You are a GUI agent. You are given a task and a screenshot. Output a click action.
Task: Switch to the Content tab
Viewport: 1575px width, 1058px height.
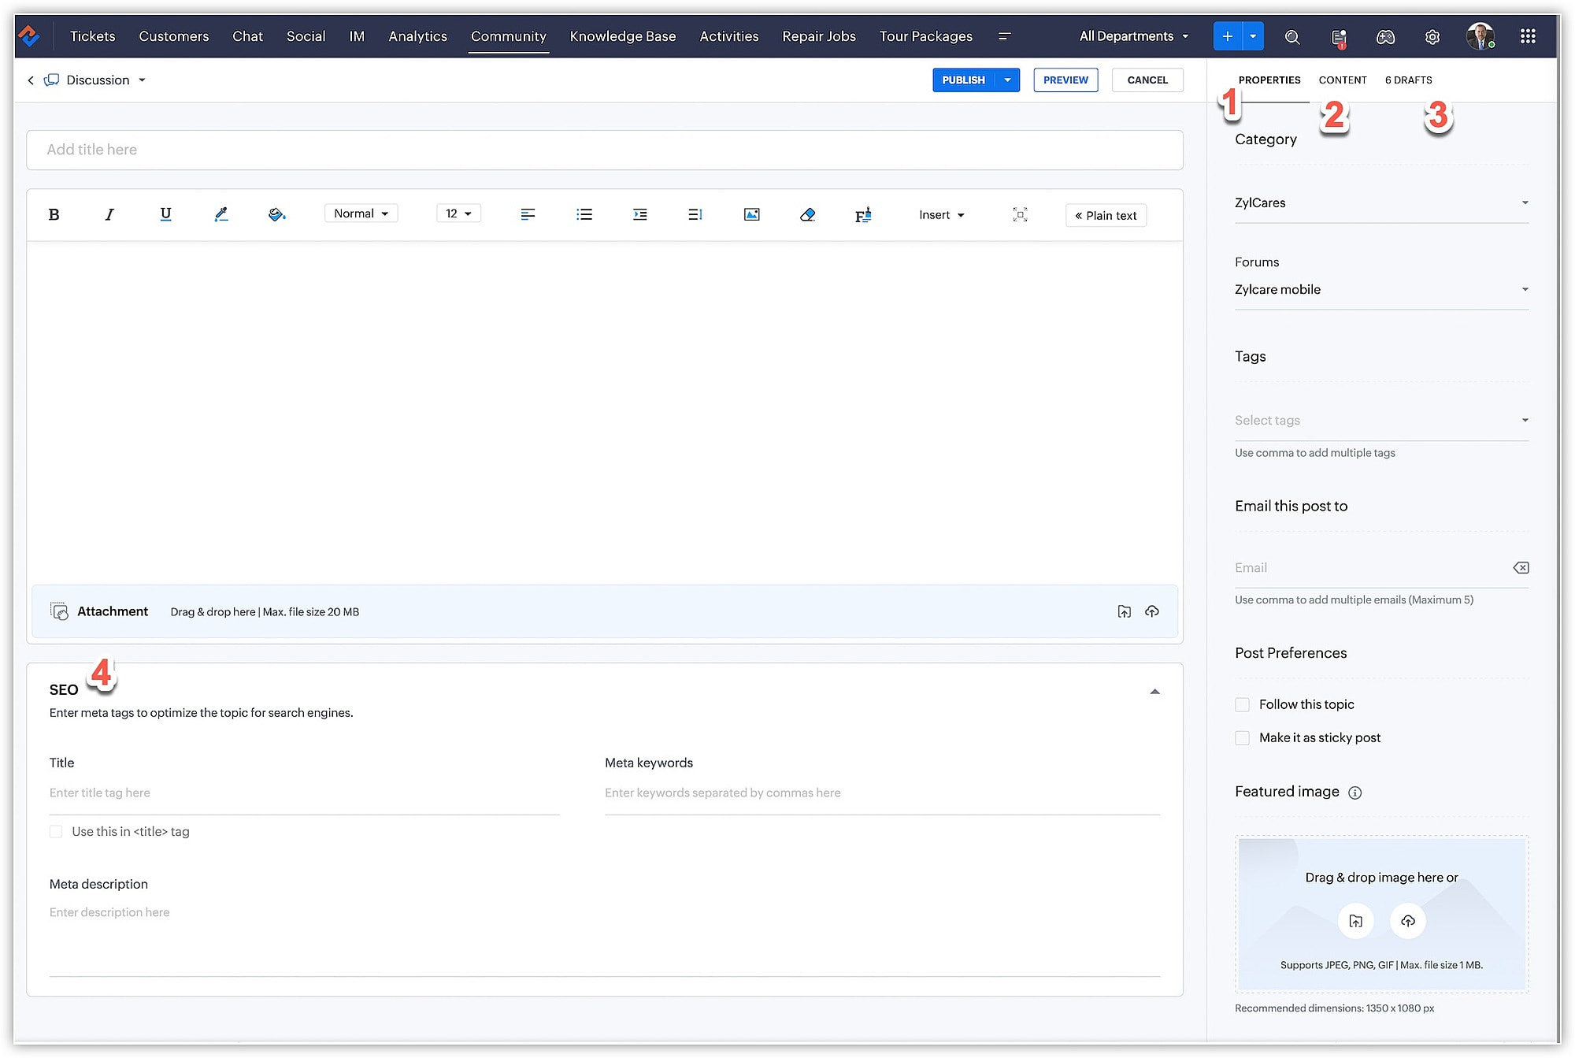pos(1342,80)
